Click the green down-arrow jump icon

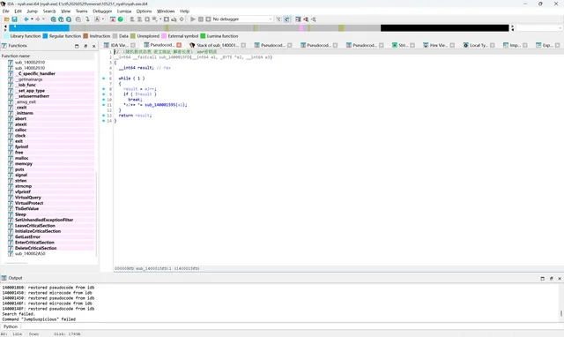87,19
